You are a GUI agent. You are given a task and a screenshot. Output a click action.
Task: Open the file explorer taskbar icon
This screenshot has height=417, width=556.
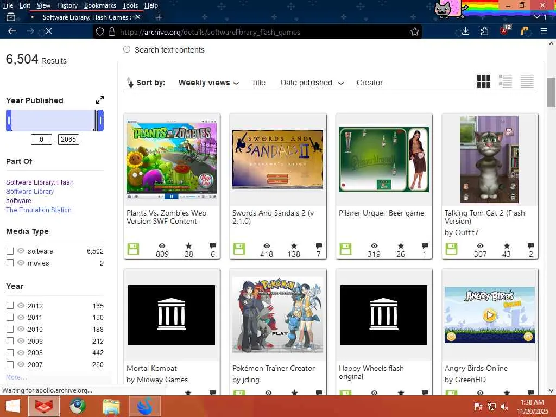click(111, 406)
